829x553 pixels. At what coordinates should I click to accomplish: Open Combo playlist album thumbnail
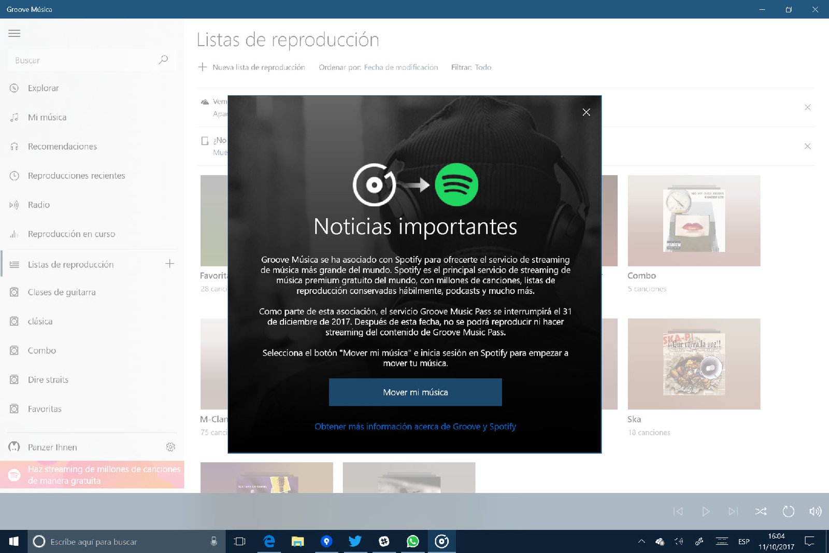[694, 221]
